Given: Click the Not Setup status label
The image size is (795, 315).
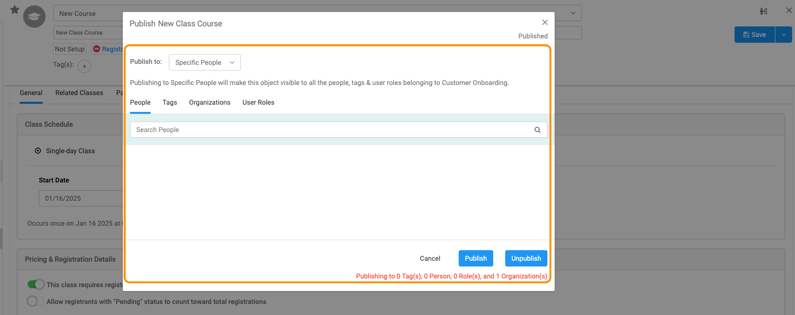Looking at the screenshot, I should (70, 49).
